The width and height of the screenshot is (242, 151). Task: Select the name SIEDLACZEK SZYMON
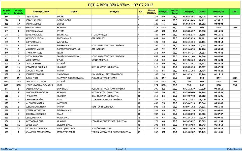tap(36, 82)
